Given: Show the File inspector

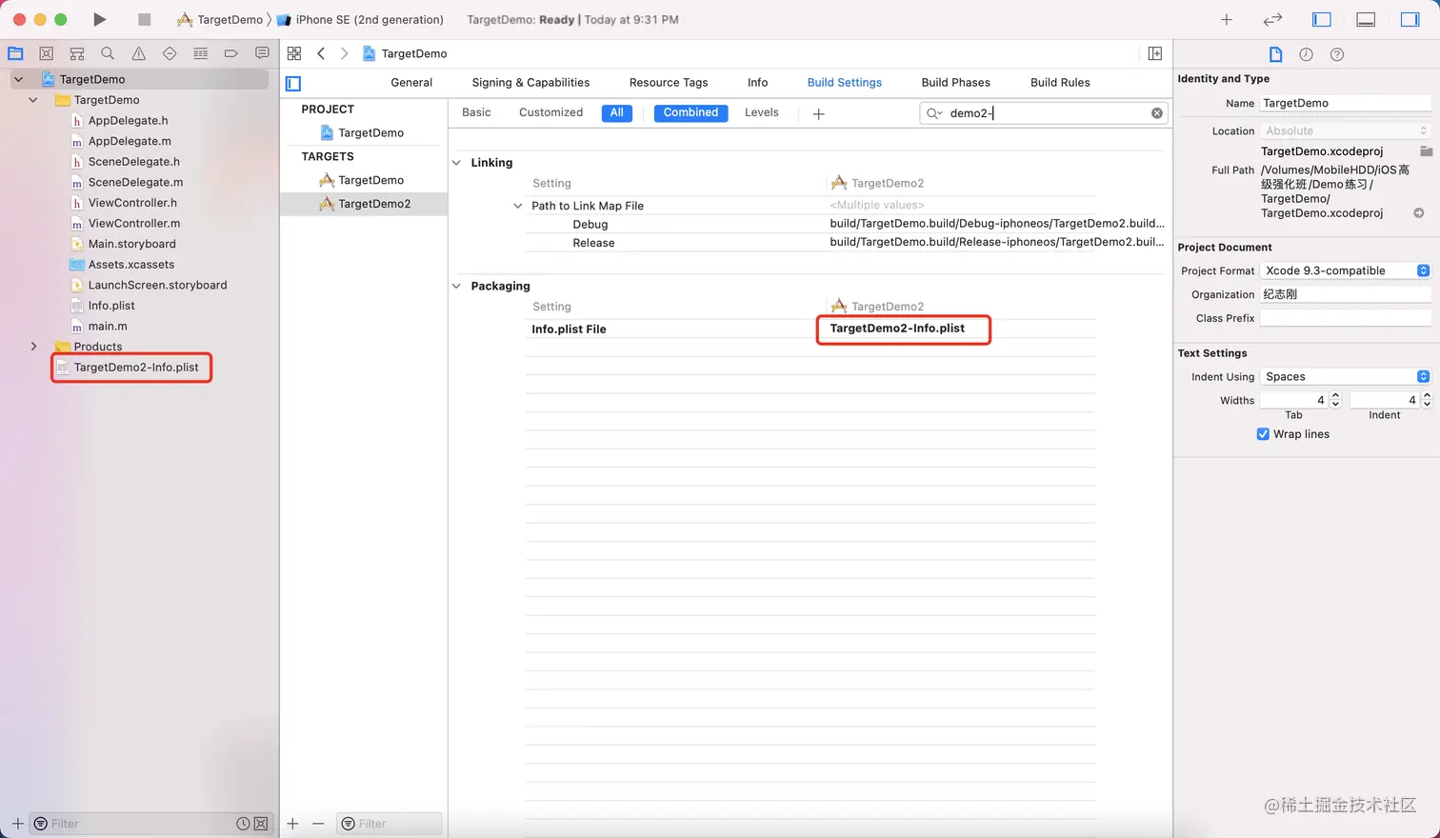Looking at the screenshot, I should [1275, 54].
